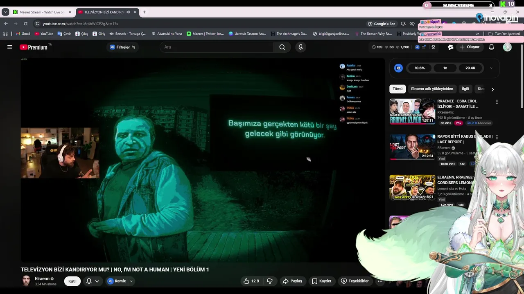Screen dimensions: 524x294
Task: Click browser back arrow
Action: point(6,24)
